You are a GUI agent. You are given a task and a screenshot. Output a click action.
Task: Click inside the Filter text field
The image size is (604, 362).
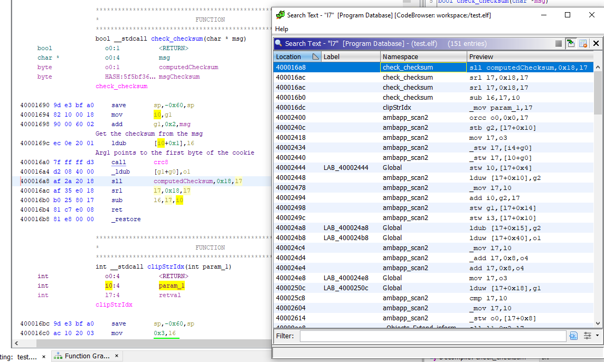432,336
